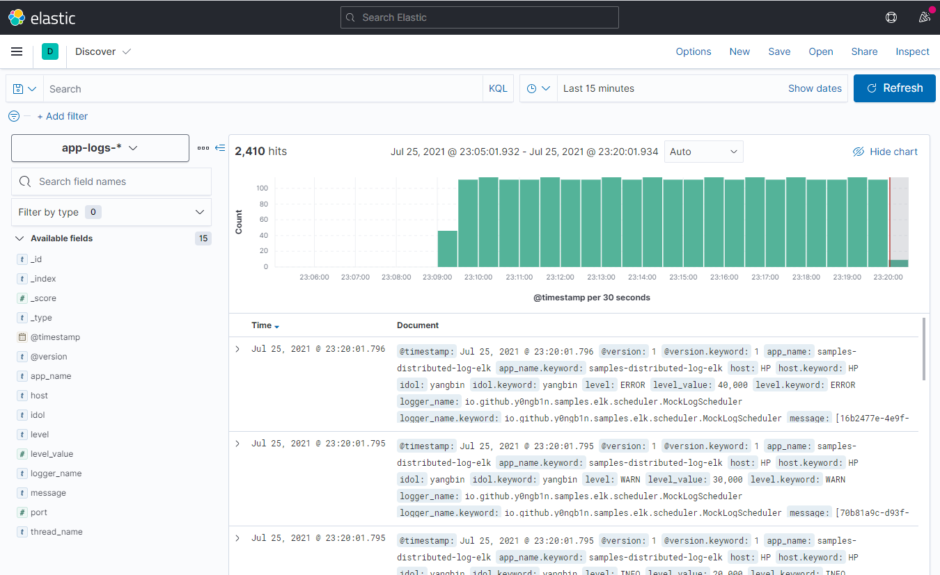
Task: Toggle sort order on the Time column
Action: [x=265, y=325]
